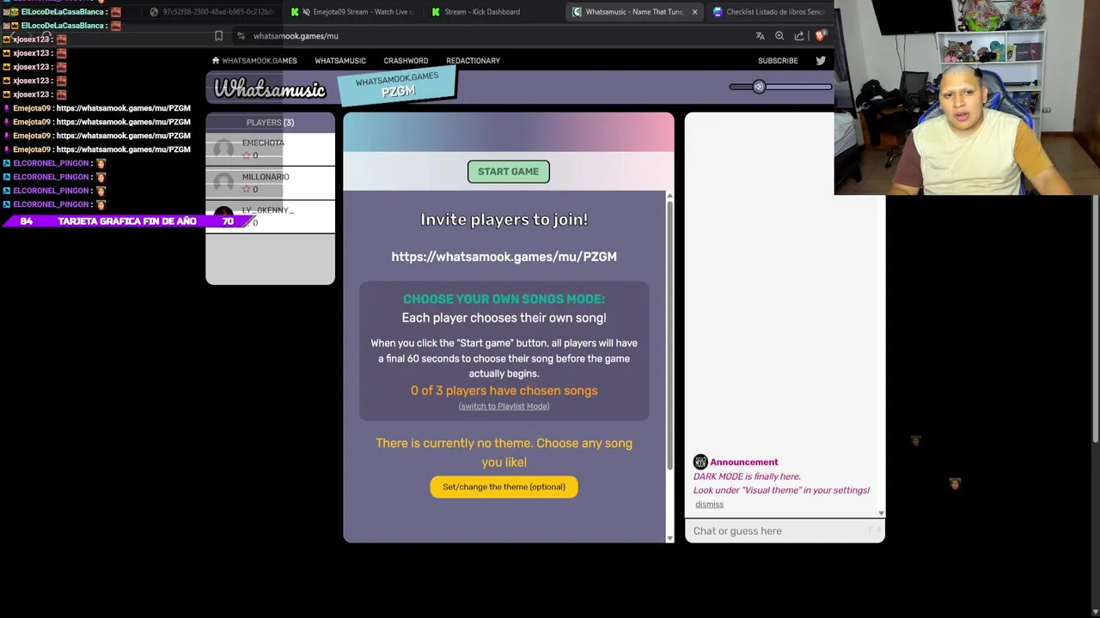Click the invite link whatsamook.games/mu/PZGM
Screen dimensions: 1100x618
point(504,257)
